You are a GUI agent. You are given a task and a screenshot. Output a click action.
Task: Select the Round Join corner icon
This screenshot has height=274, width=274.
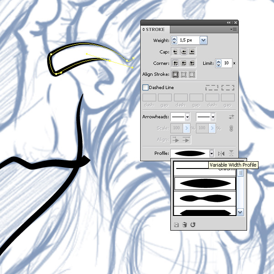point(184,63)
